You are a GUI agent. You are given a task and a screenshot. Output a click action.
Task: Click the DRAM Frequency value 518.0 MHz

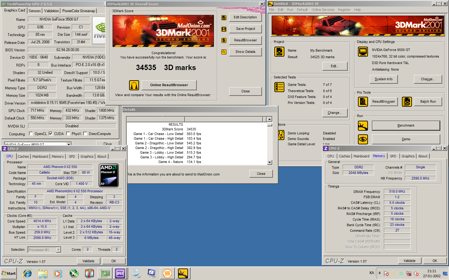pos(397,192)
